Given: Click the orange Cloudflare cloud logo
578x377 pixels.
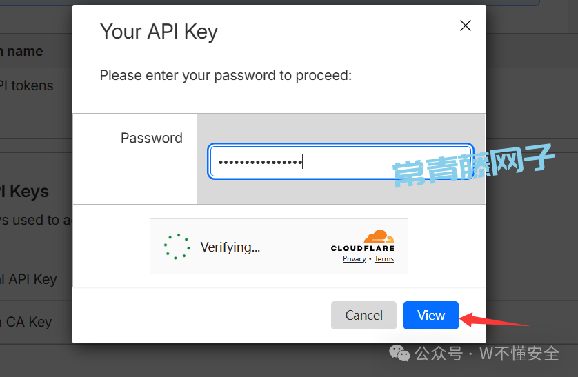Looking at the screenshot, I should pos(378,237).
